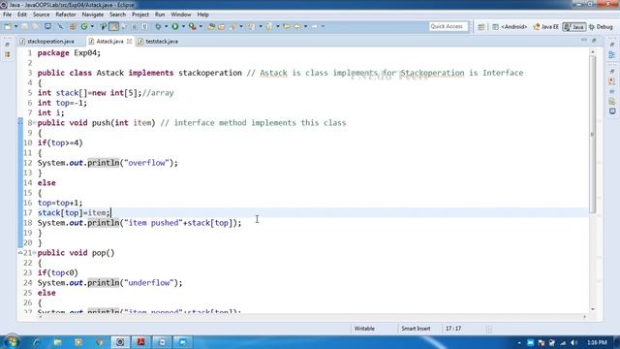This screenshot has height=349, width=620.
Task: Click the scroll down arrow of editor
Action: (x=592, y=309)
